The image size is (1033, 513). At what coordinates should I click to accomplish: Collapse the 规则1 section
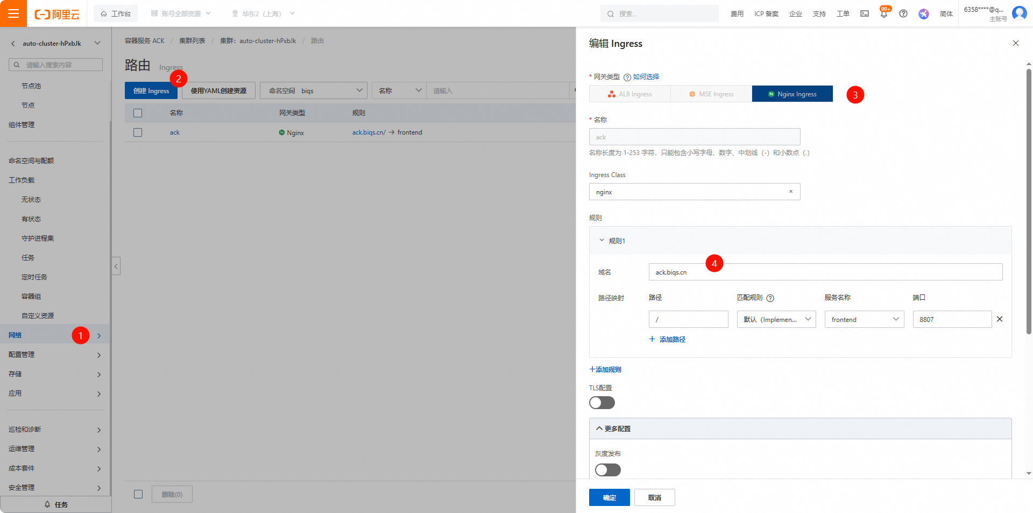[x=602, y=241]
